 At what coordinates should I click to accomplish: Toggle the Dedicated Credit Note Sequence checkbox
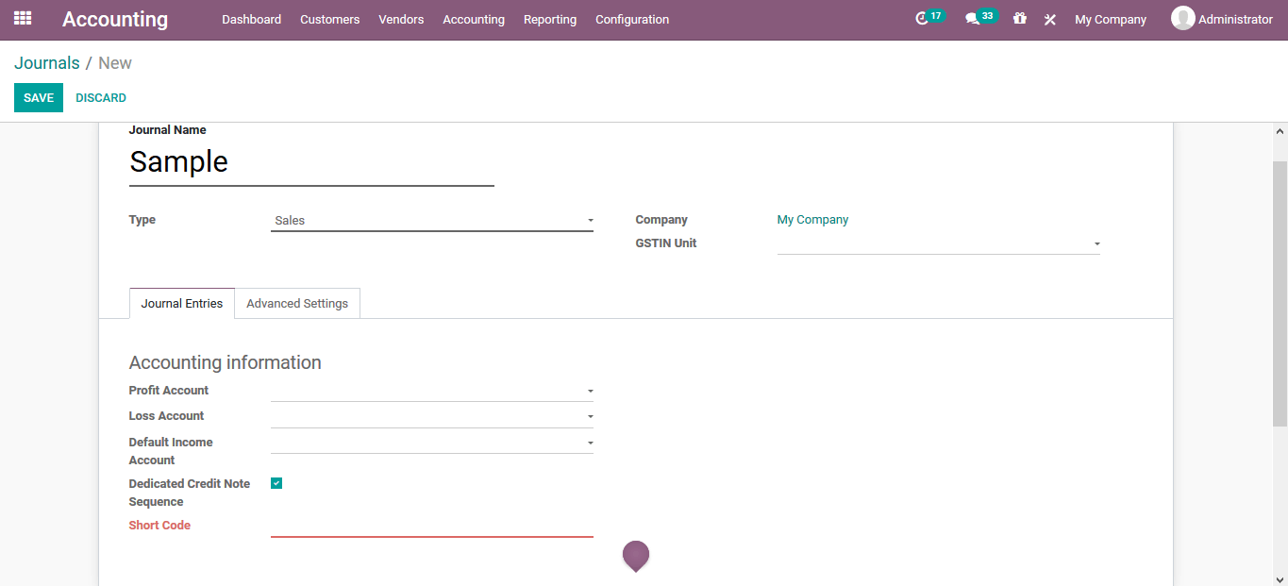point(276,482)
